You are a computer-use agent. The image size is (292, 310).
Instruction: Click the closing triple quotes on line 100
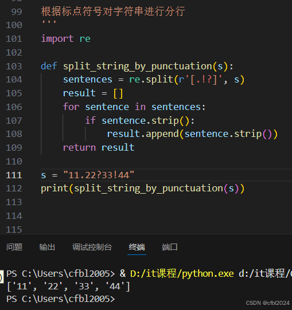[x=49, y=22]
